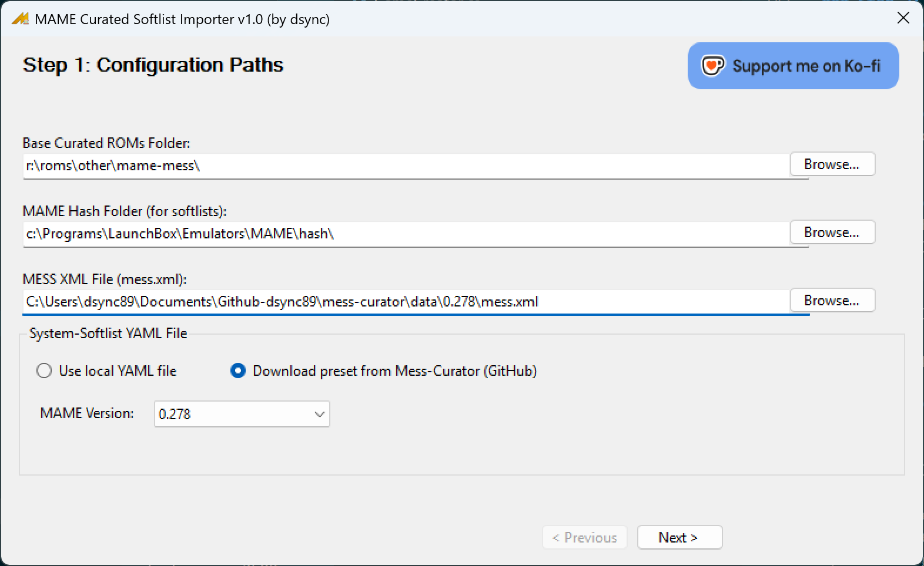Browse for MESS XML File
Screen dimensions: 924x566
click(x=832, y=301)
